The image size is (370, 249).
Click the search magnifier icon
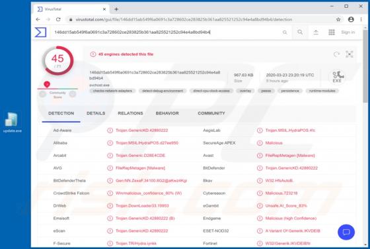300,32
